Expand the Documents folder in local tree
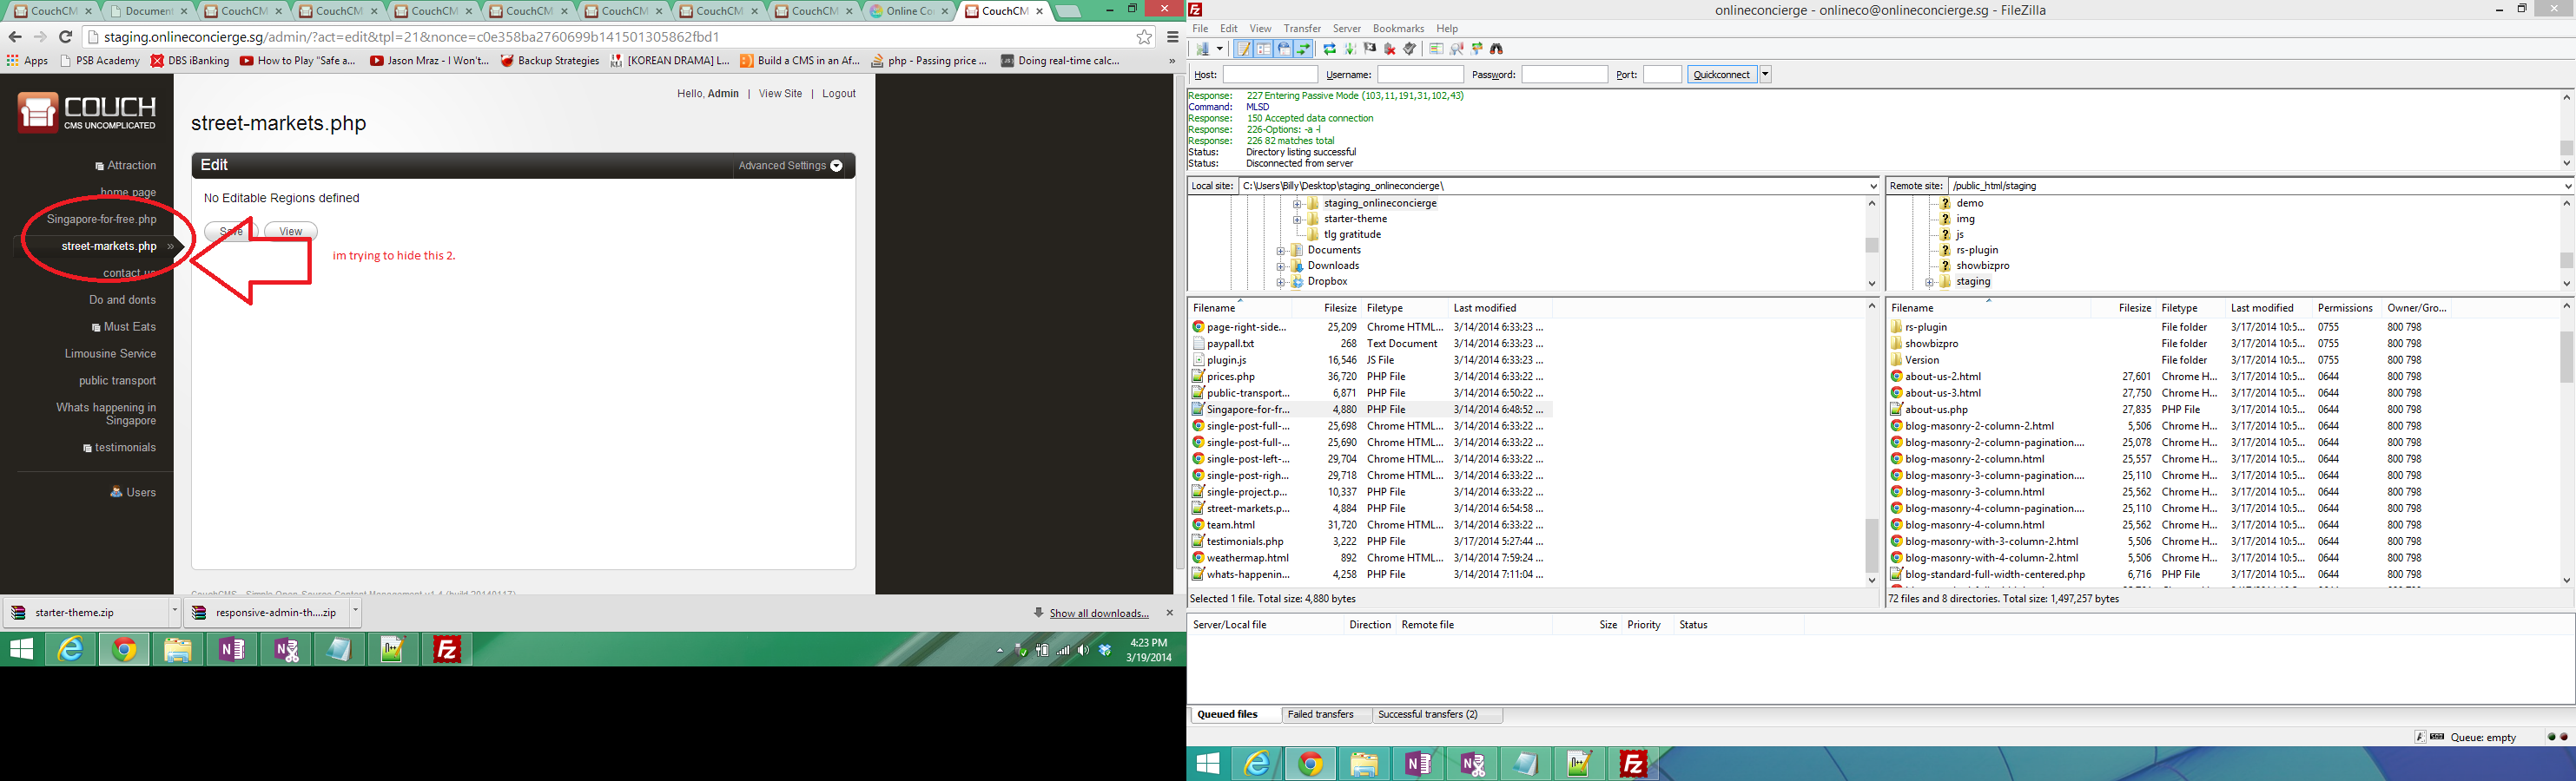The width and height of the screenshot is (2576, 781). coord(1281,251)
